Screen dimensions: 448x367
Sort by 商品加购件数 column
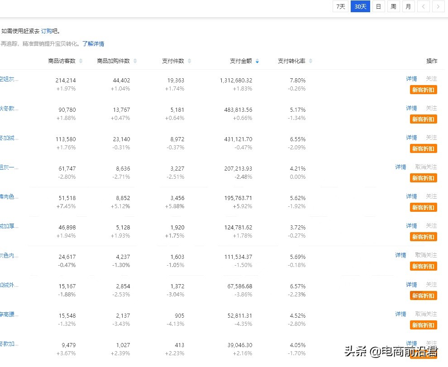tap(135, 61)
